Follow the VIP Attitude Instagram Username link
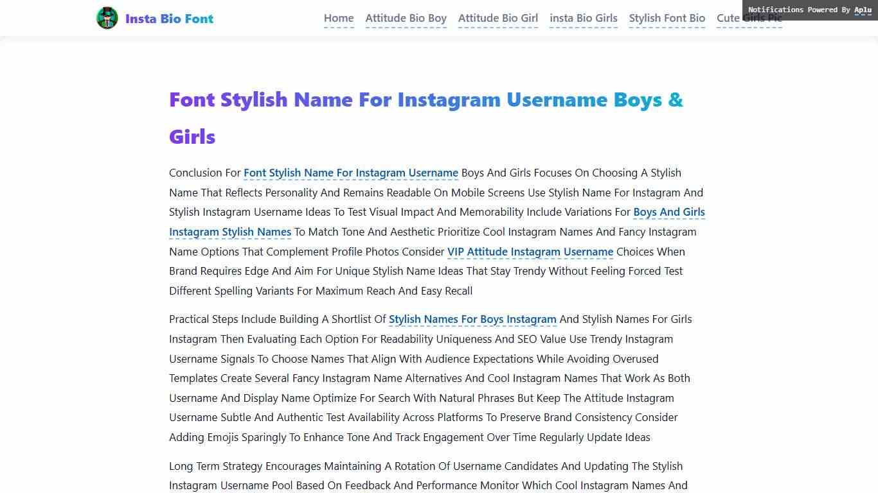This screenshot has height=493, width=878. point(530,252)
